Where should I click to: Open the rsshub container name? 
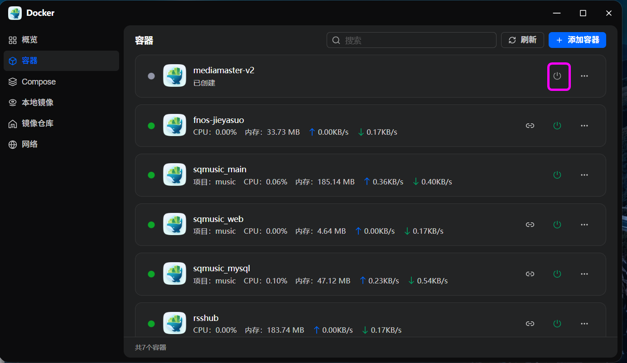click(x=206, y=318)
